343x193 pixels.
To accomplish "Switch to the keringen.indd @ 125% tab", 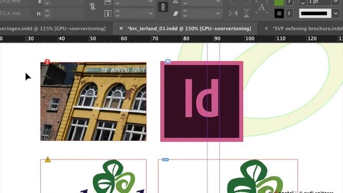I will 53,28.
